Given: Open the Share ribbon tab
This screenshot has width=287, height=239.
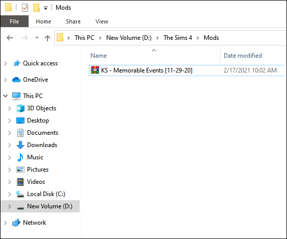Looking at the screenshot, I should [x=73, y=21].
